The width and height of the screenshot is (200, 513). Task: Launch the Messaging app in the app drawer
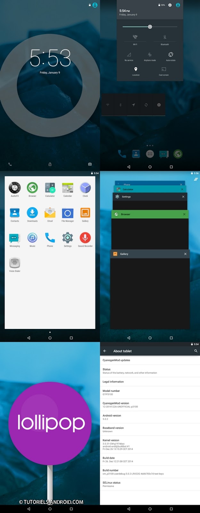pyautogui.click(x=15, y=238)
